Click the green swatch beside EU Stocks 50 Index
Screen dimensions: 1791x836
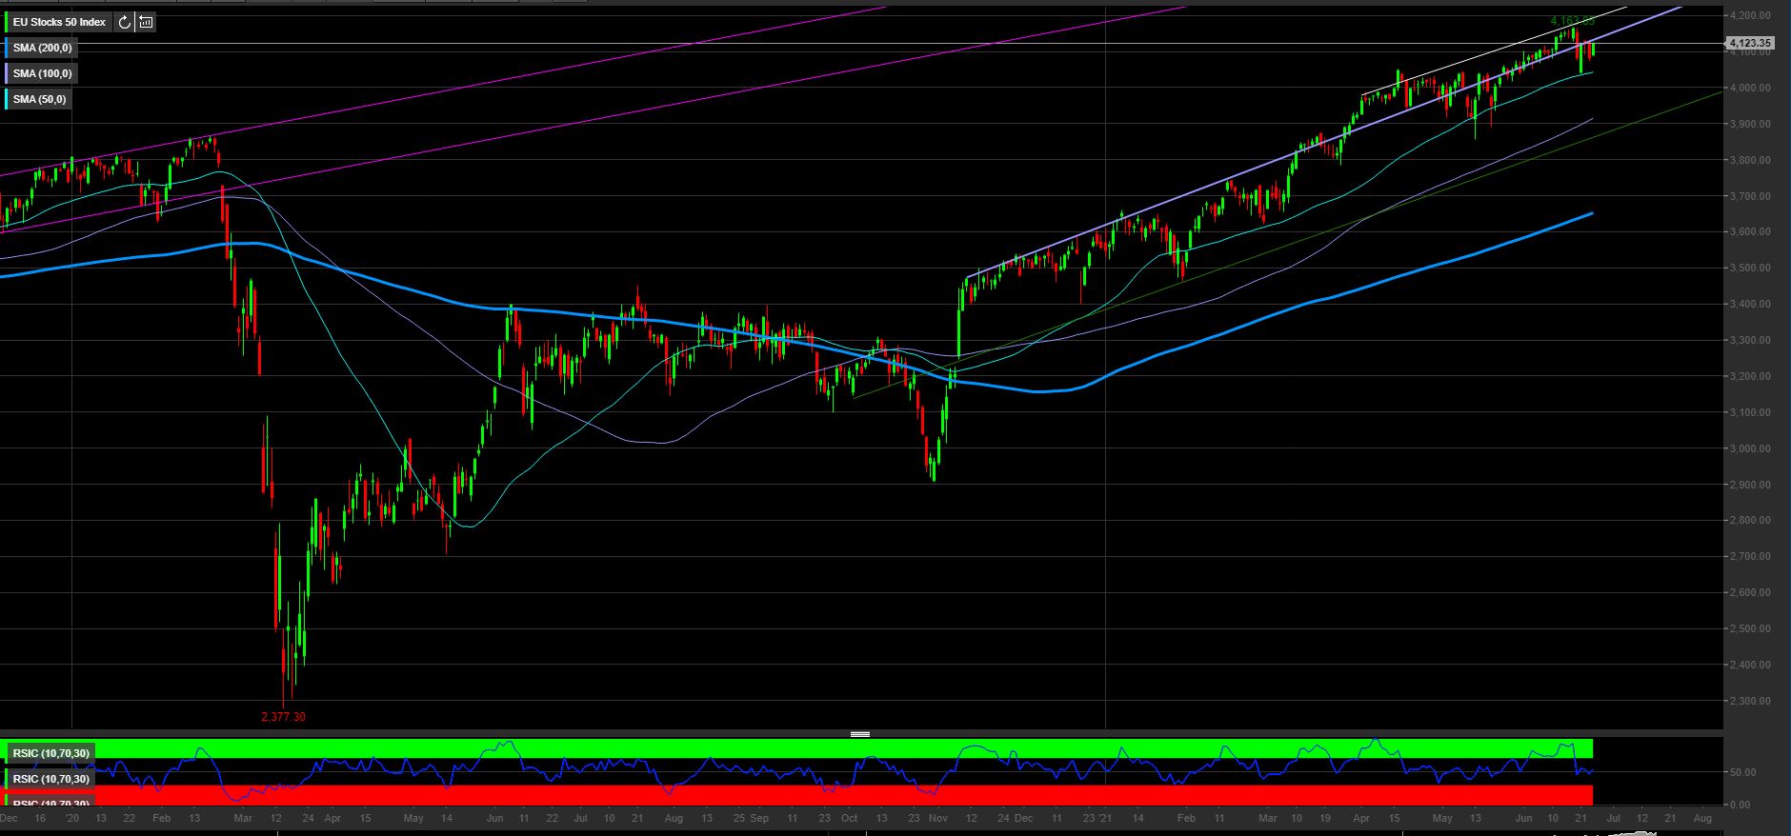tap(7, 22)
